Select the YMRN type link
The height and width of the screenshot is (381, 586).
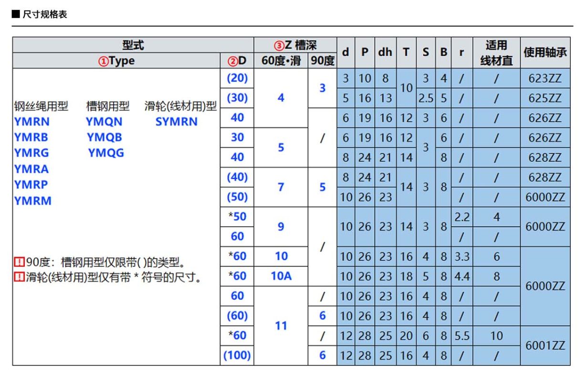(x=31, y=122)
